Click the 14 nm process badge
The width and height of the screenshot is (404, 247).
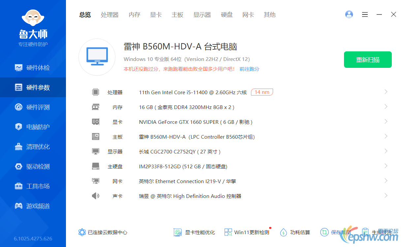(x=262, y=92)
